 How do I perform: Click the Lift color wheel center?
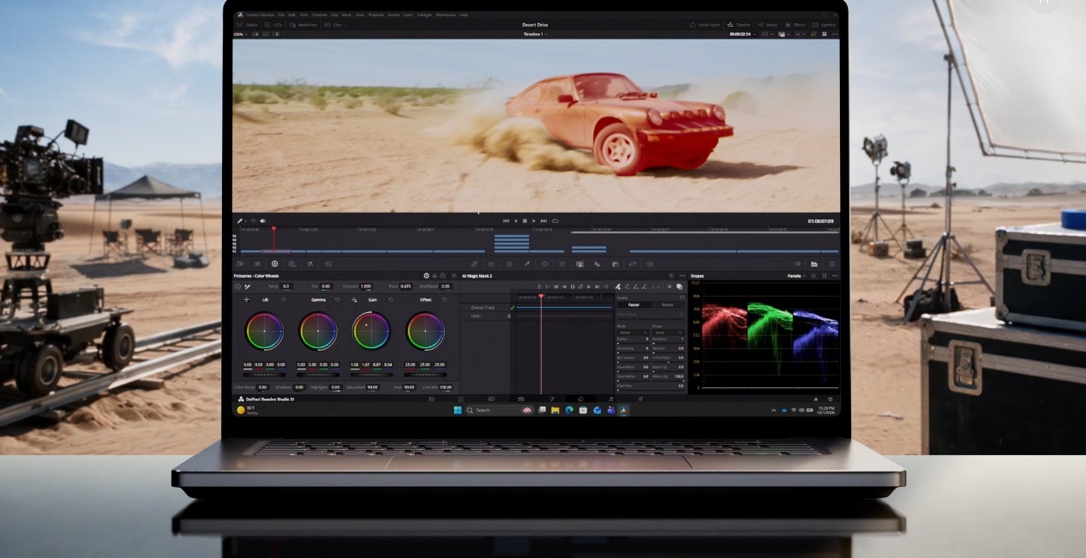[265, 331]
